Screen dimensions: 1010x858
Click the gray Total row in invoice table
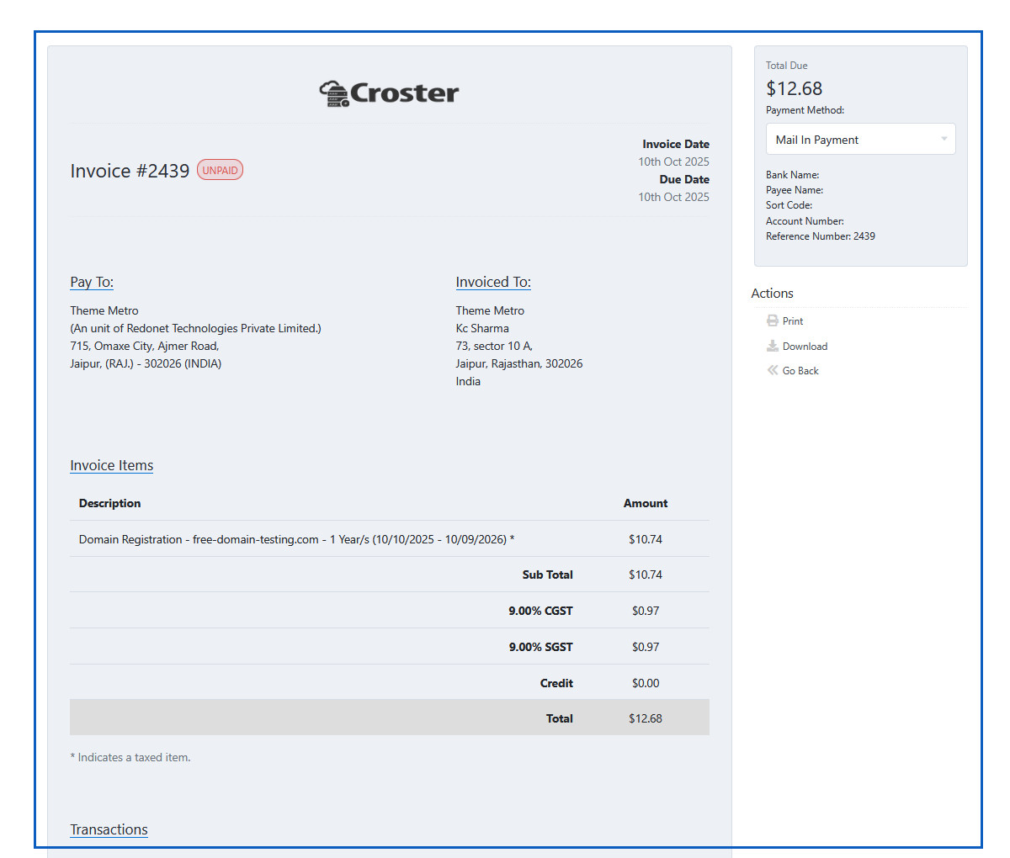coord(389,718)
